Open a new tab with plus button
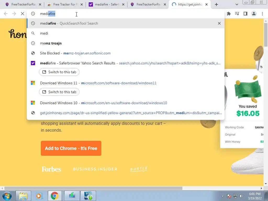The height and width of the screenshot is (201, 268). coord(216,4)
